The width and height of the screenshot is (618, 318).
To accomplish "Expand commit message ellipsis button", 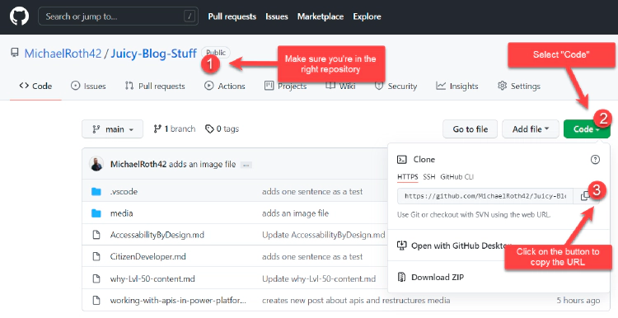I will coord(246,165).
